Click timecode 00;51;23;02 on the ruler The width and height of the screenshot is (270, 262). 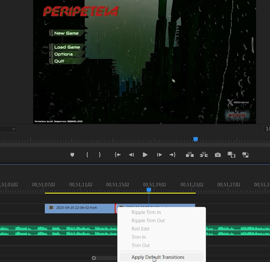[192, 185]
